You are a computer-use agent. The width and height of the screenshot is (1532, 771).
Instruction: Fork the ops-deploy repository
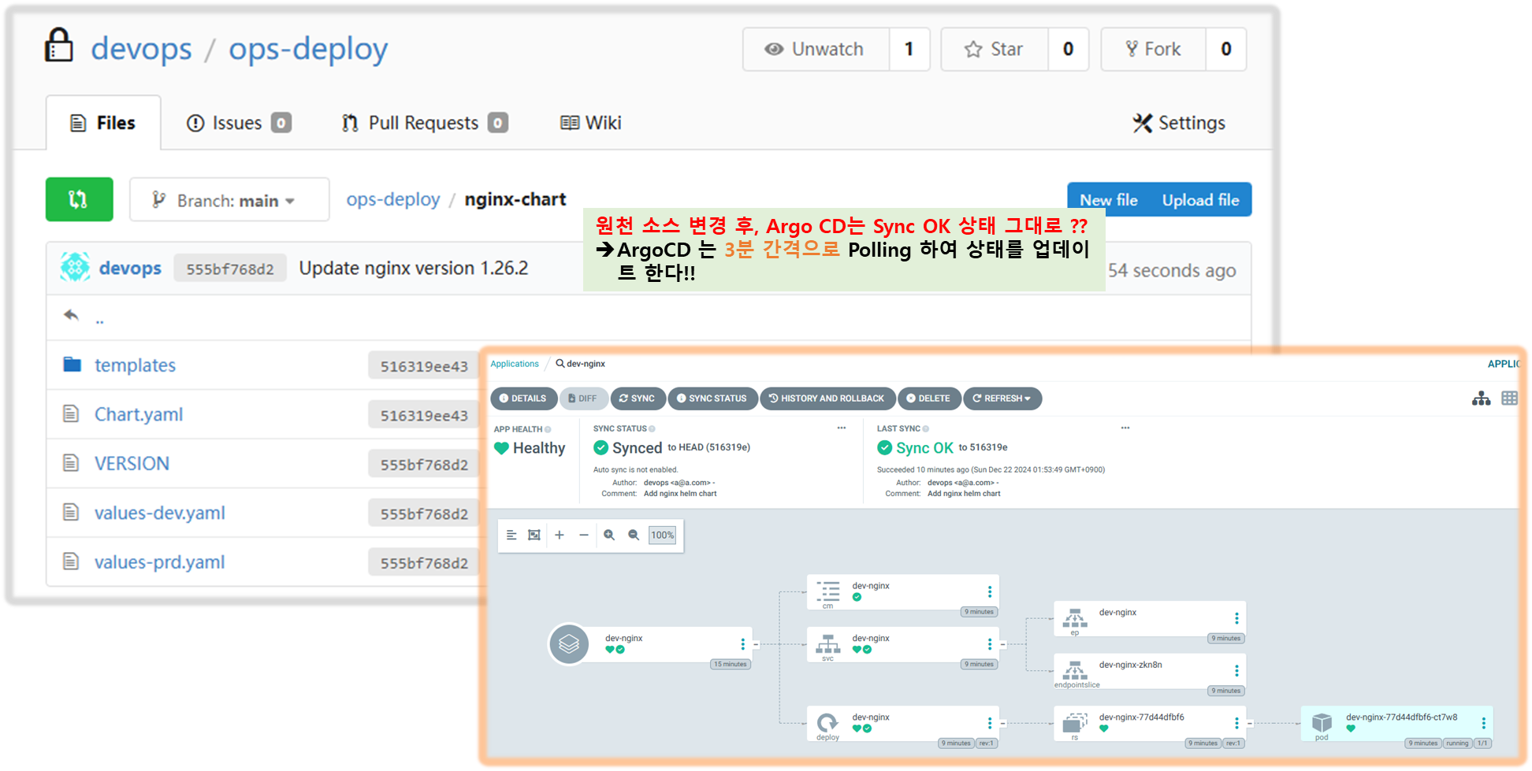tap(1153, 50)
